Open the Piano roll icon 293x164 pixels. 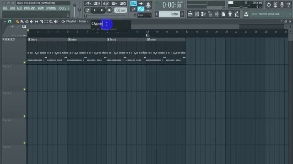tap(203, 14)
